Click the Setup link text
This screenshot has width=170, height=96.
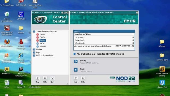tap(83, 61)
